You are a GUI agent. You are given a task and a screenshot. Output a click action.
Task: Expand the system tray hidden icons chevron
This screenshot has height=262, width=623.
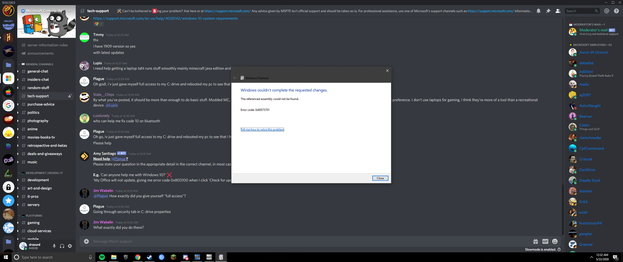tap(591, 257)
